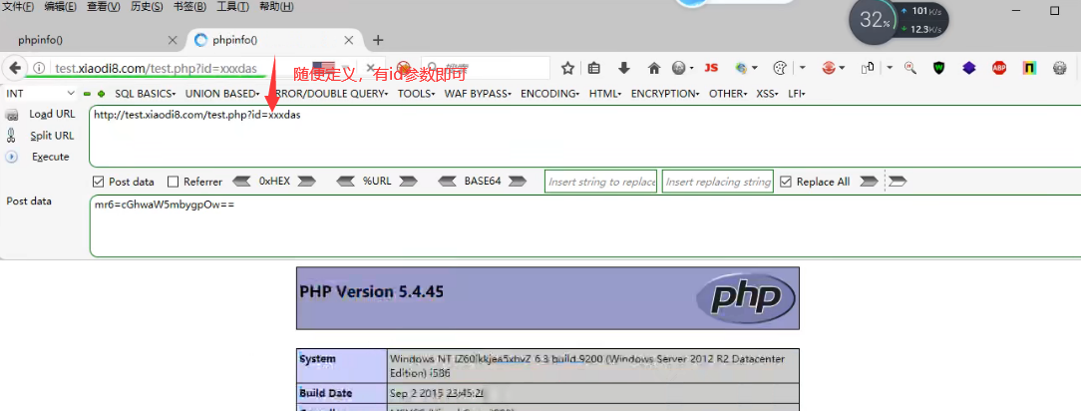Click the blue-yellow globe extension icon
1081x411 pixels.
pos(741,68)
